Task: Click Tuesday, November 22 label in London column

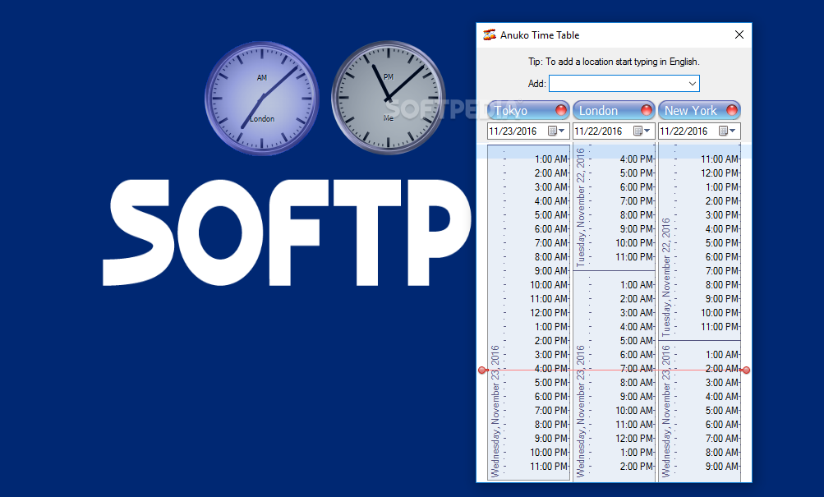Action: pyautogui.click(x=581, y=208)
